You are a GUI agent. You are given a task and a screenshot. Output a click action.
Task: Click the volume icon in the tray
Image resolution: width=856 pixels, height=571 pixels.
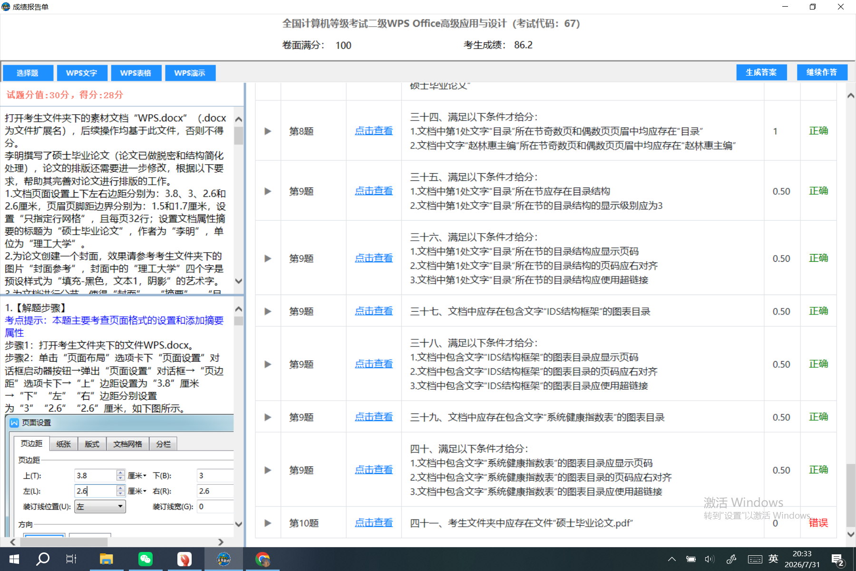coord(710,559)
